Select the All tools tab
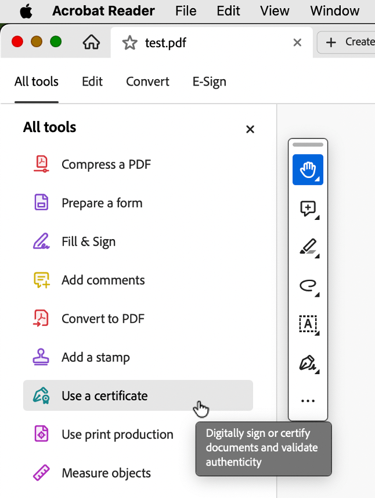 (37, 81)
